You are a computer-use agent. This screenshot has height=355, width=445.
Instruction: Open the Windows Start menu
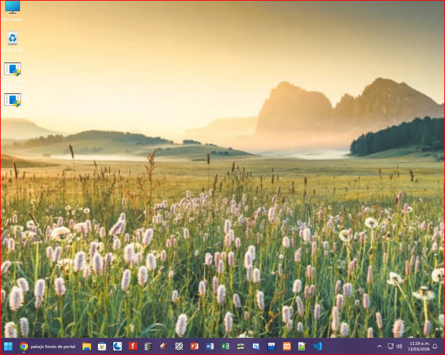(x=8, y=347)
